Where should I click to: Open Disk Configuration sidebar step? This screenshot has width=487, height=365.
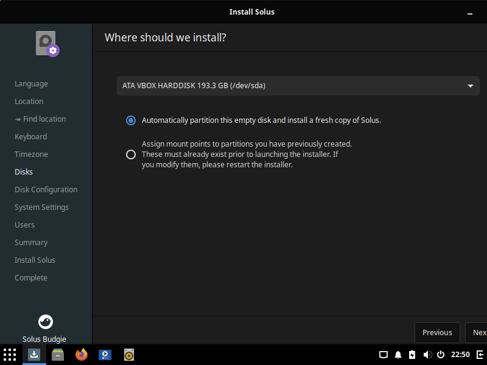point(46,190)
